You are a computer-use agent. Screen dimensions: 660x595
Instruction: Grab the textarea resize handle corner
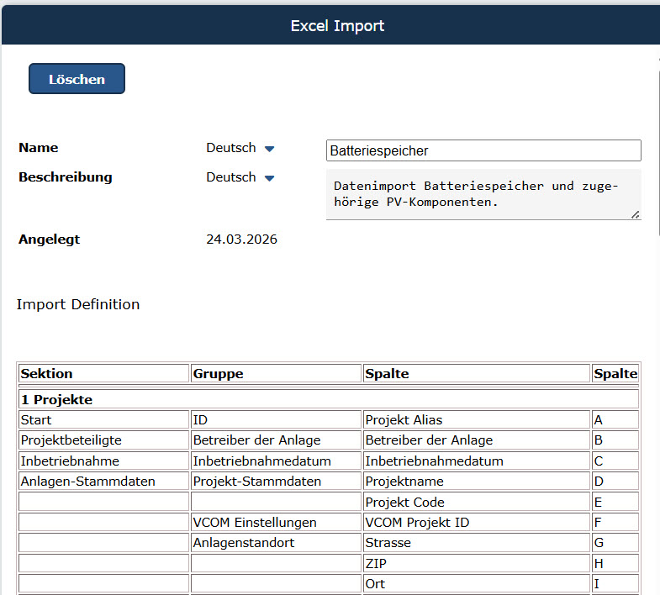pos(636,214)
